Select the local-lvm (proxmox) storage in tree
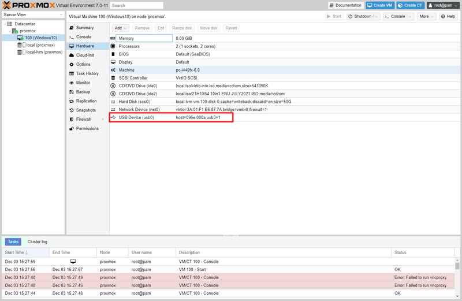This screenshot has width=462, height=301. click(44, 51)
